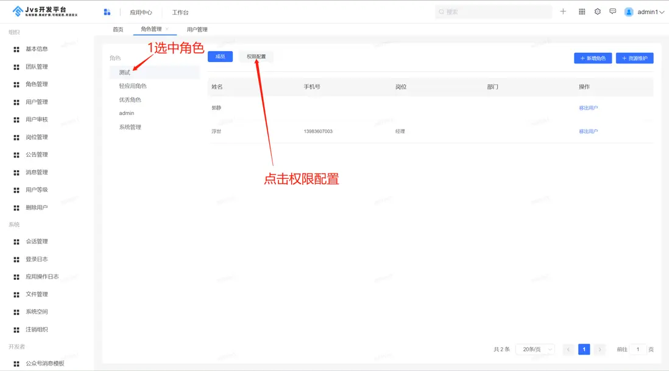Select page 1 in pagination

point(584,349)
